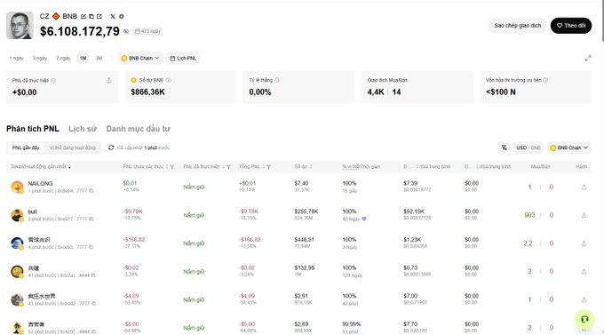Select the 1M time range
Viewport: 604px width, 335px height.
(83, 59)
